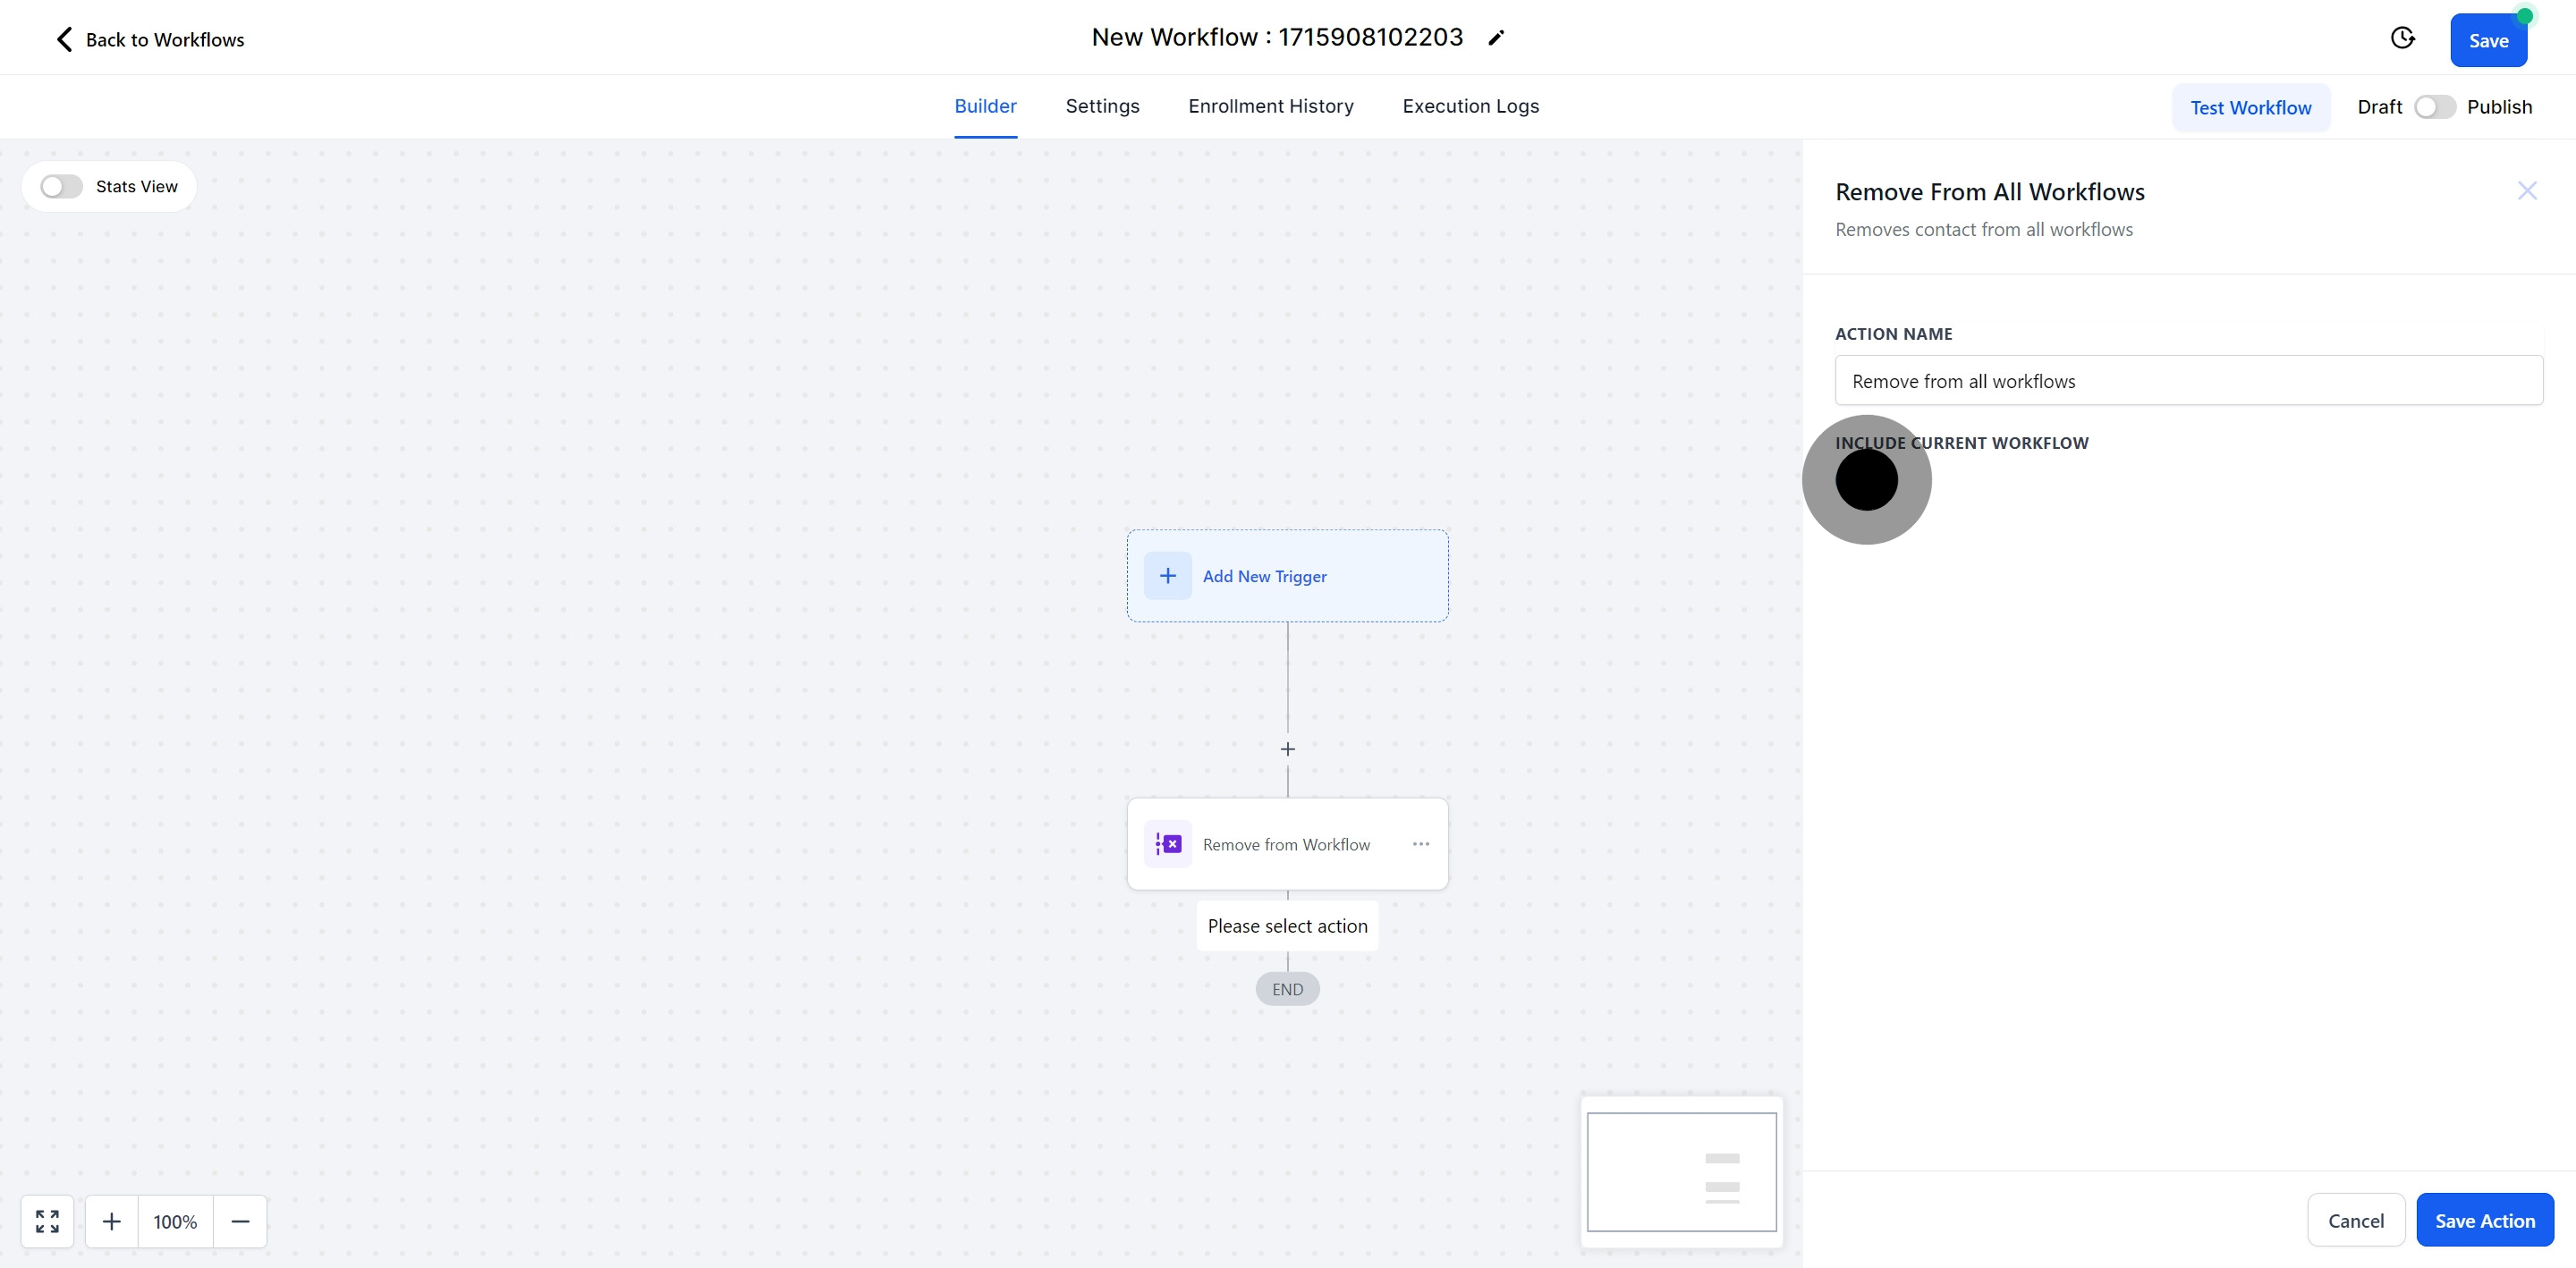This screenshot has height=1268, width=2576.
Task: Toggle Include Current Workflow switch
Action: pos(1866,480)
